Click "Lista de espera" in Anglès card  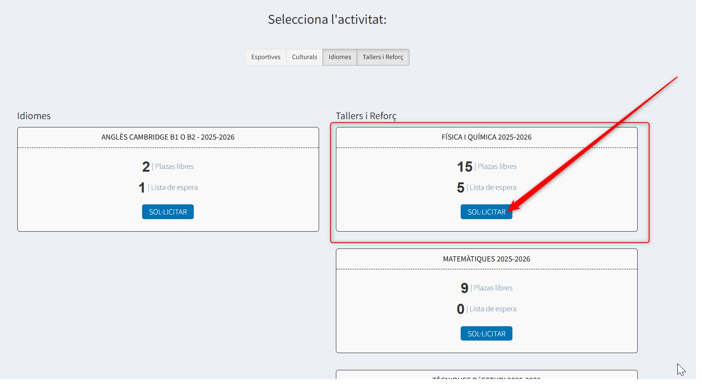(174, 187)
